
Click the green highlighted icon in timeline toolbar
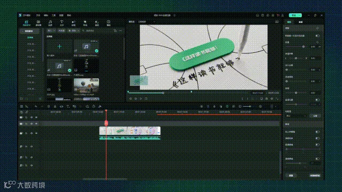(x=227, y=107)
